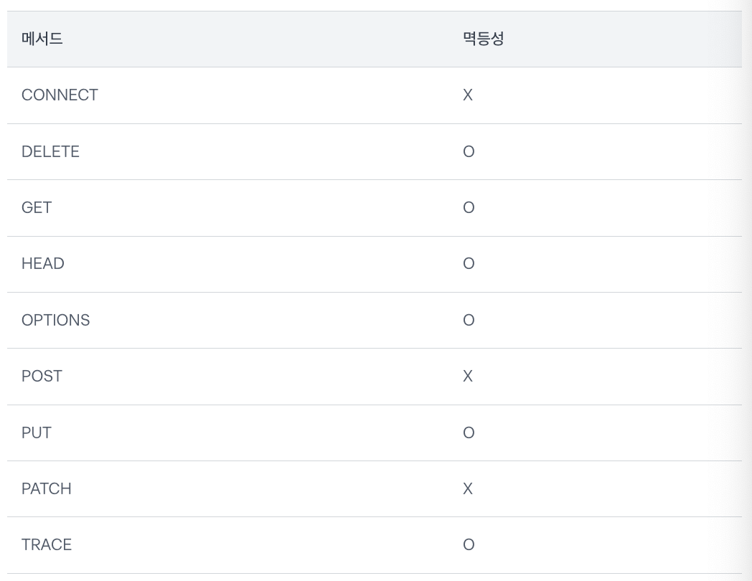Select the O mark in TRACE row
Screen dimensions: 752x581
(469, 544)
